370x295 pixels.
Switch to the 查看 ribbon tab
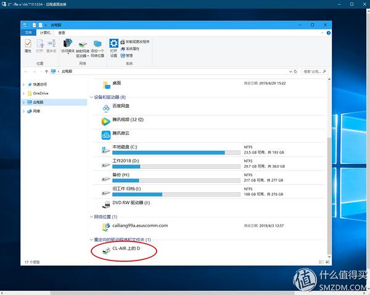(x=62, y=33)
